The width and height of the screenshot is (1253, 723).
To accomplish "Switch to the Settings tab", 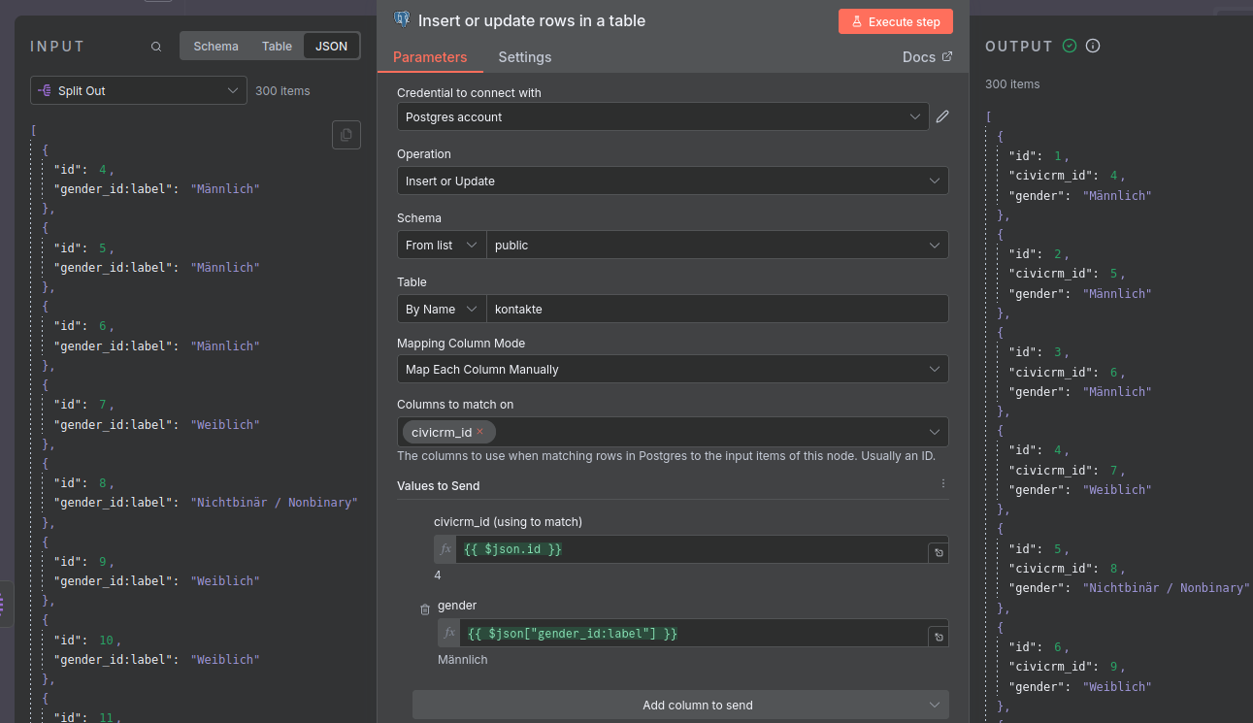I will pyautogui.click(x=524, y=56).
